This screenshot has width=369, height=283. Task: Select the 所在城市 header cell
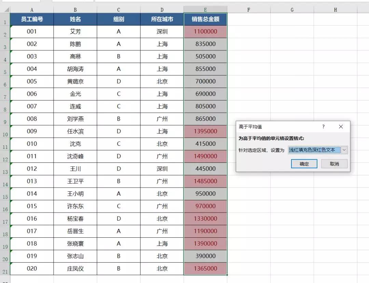[x=162, y=19]
